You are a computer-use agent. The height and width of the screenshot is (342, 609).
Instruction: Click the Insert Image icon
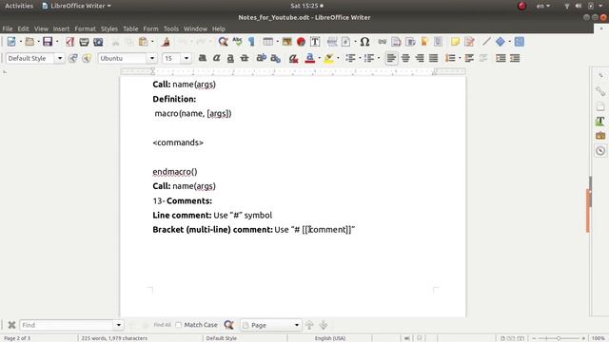pos(287,42)
